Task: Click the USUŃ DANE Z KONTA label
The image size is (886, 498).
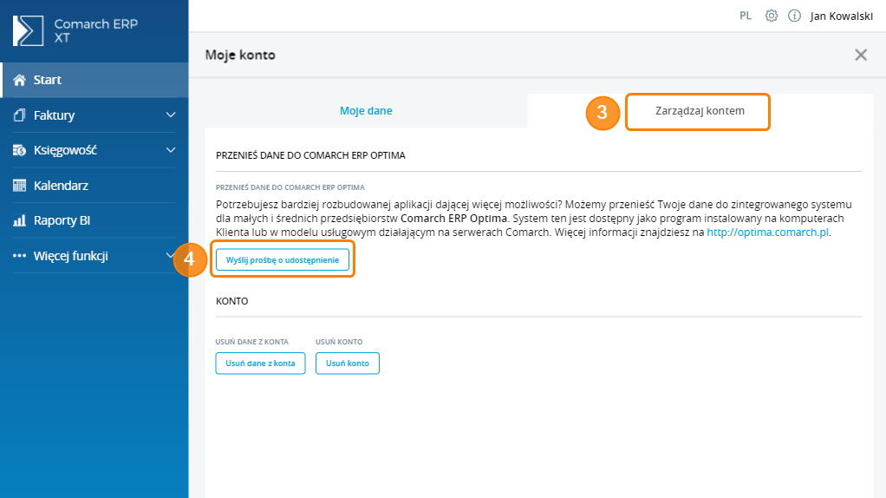Action: 252,342
